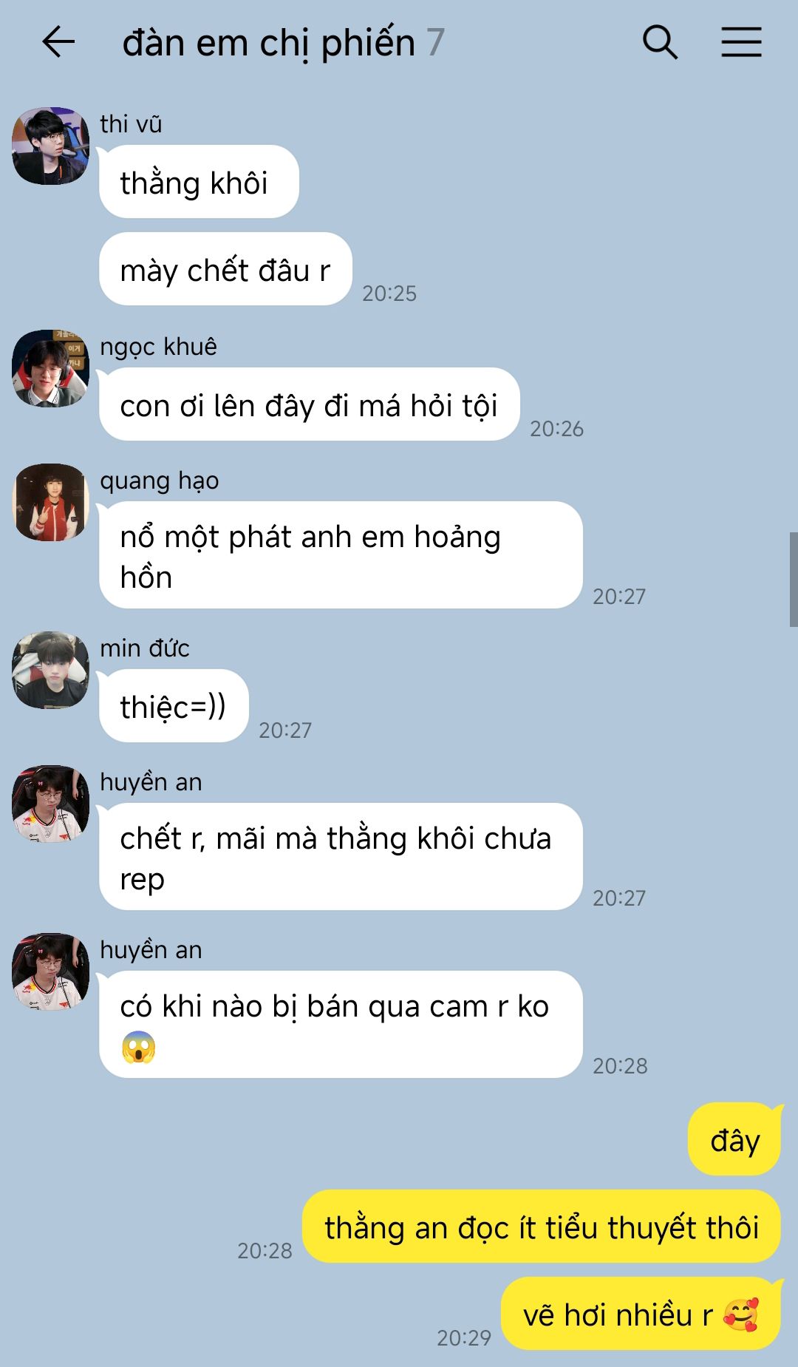Tap quang hạo's profile photo

point(51,502)
